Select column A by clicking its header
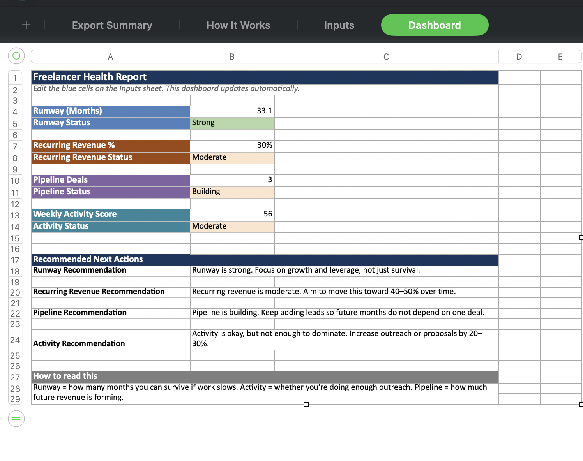The height and width of the screenshot is (461, 583). (x=110, y=56)
